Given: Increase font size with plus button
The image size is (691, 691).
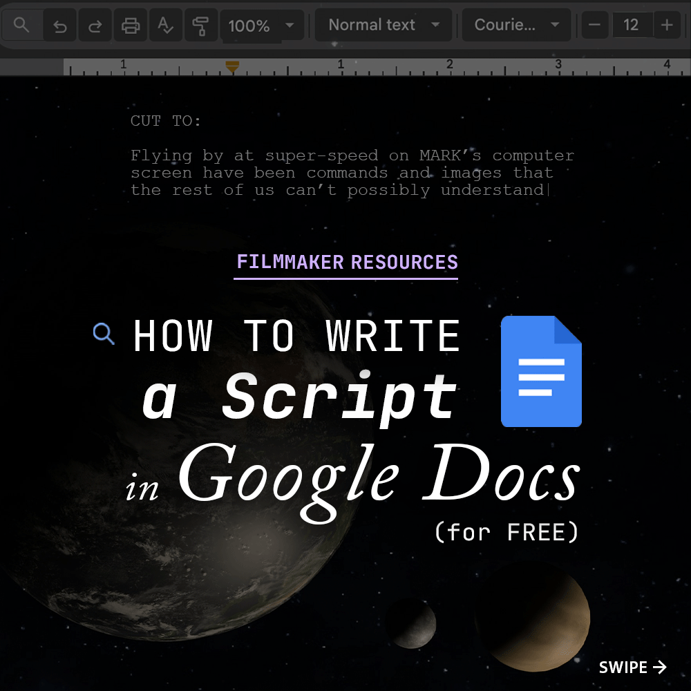Looking at the screenshot, I should pos(667,25).
